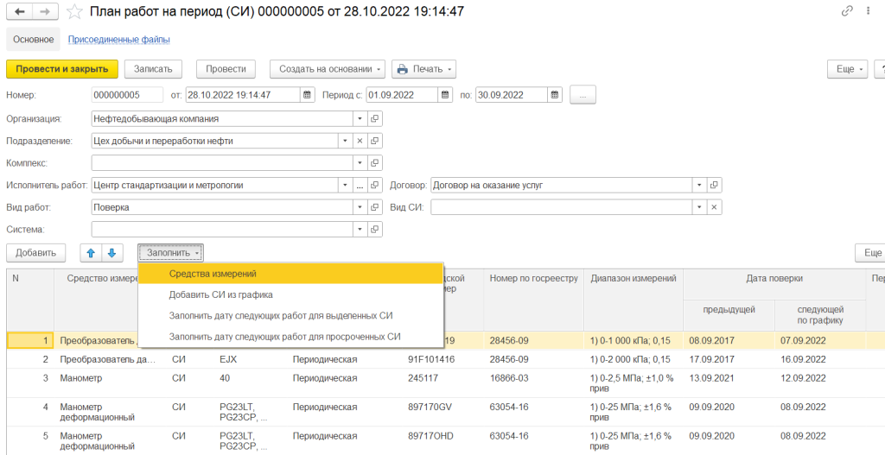The height and width of the screenshot is (455, 885).
Task: Select Средства измерений menu entry
Action: [213, 274]
